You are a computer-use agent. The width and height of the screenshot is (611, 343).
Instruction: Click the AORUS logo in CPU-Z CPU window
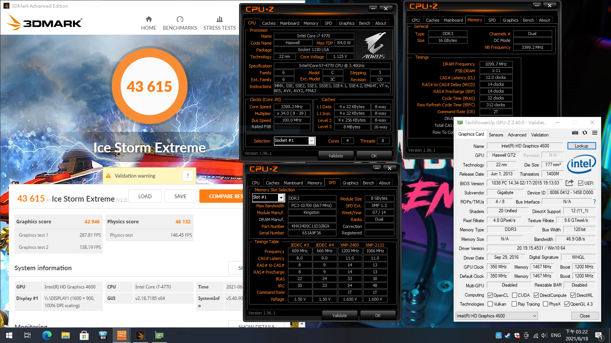[x=373, y=46]
